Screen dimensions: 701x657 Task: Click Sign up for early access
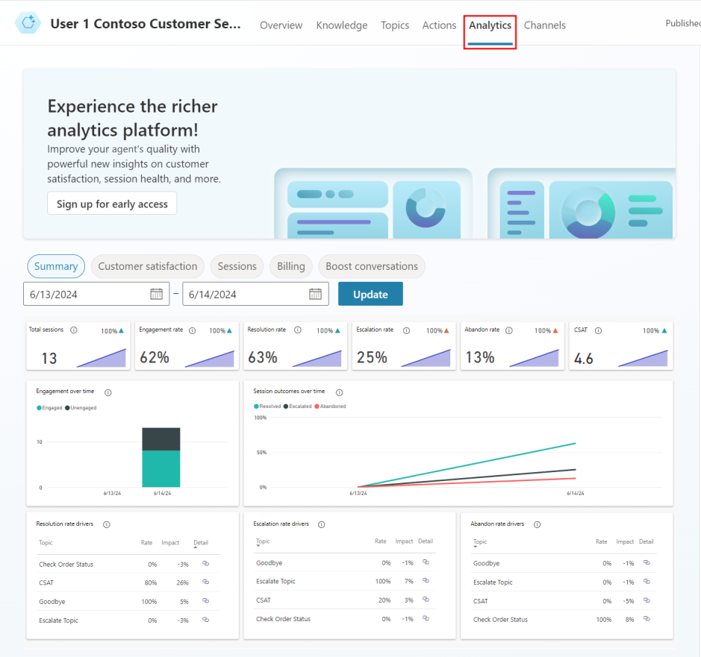(112, 203)
